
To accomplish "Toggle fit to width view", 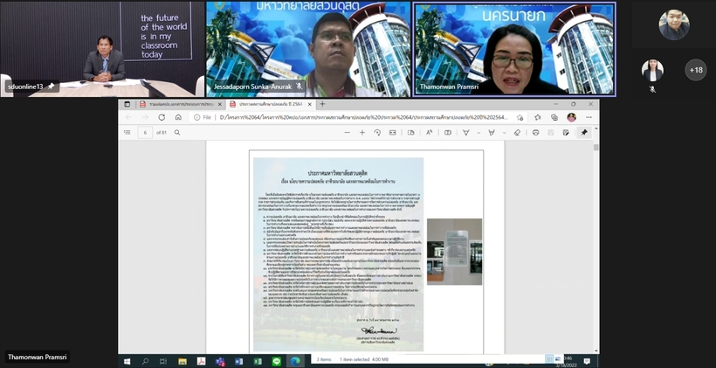I will click(392, 133).
